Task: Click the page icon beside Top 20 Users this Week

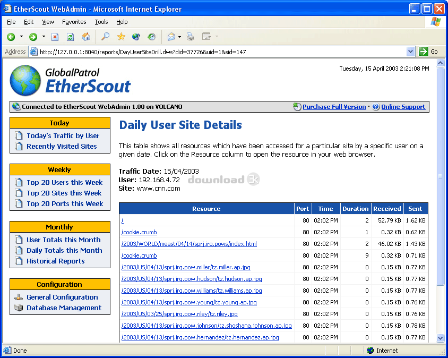Action: point(19,182)
